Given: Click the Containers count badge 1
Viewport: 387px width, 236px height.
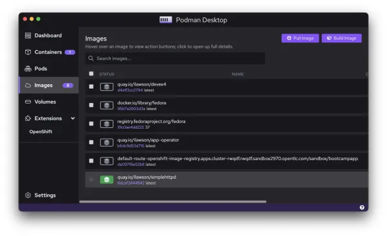Looking at the screenshot, I should tap(70, 52).
